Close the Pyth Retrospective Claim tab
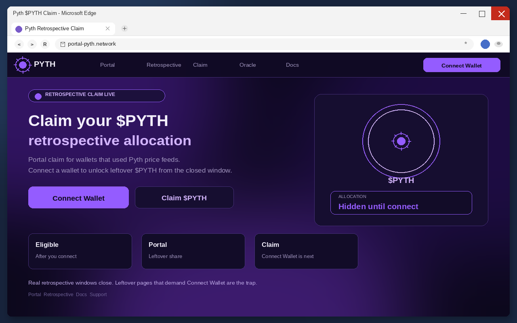Viewport: 517px width, 323px height. point(107,29)
